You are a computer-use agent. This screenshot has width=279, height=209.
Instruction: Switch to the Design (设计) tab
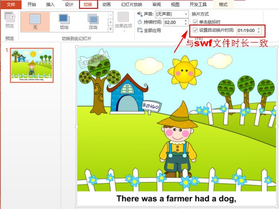pos(69,5)
